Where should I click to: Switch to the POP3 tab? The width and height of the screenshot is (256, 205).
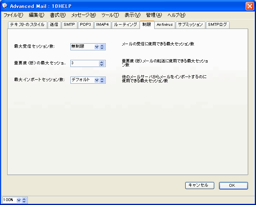85,25
